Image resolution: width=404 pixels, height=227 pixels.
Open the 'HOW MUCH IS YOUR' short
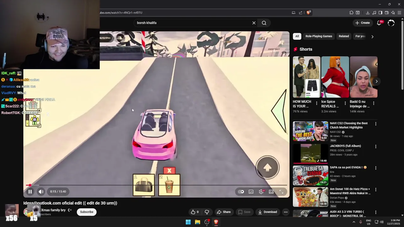coord(306,77)
